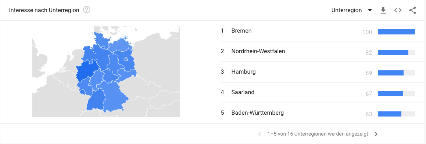Screen dimensions: 426x144
Task: Go to previous page of subregions
Action: tap(259, 134)
